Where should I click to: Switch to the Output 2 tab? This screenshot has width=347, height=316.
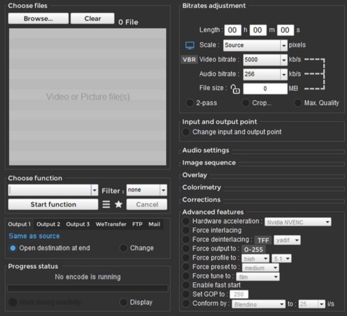[48, 224]
